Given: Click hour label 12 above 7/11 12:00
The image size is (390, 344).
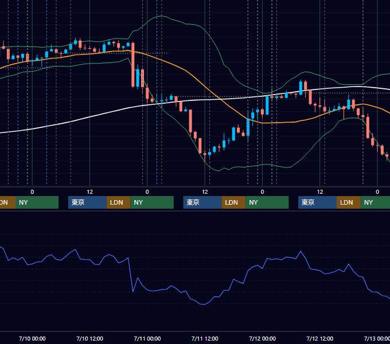Looking at the screenshot, I should click(205, 192).
